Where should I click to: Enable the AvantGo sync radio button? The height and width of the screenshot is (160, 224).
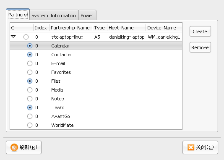coord(30,116)
